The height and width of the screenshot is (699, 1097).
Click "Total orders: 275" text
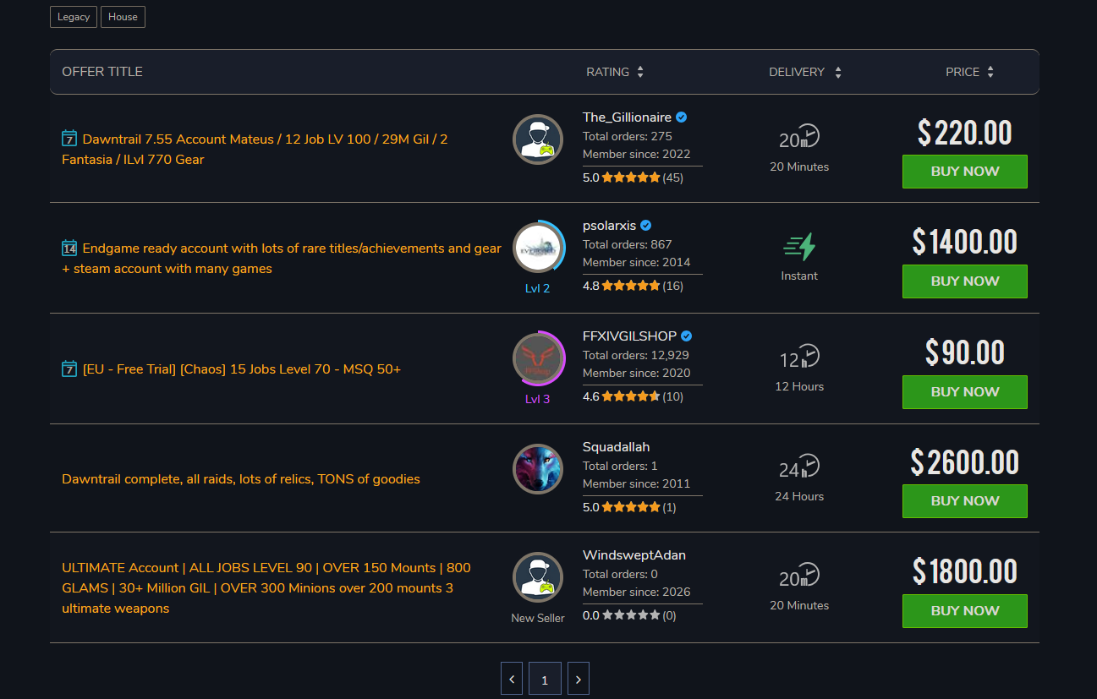click(x=628, y=136)
